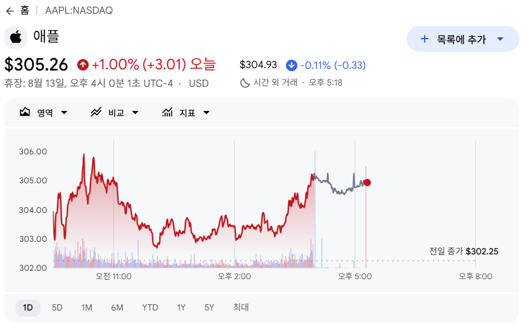Select the YTD range tab
Viewport: 529px width, 328px height.
(150, 307)
